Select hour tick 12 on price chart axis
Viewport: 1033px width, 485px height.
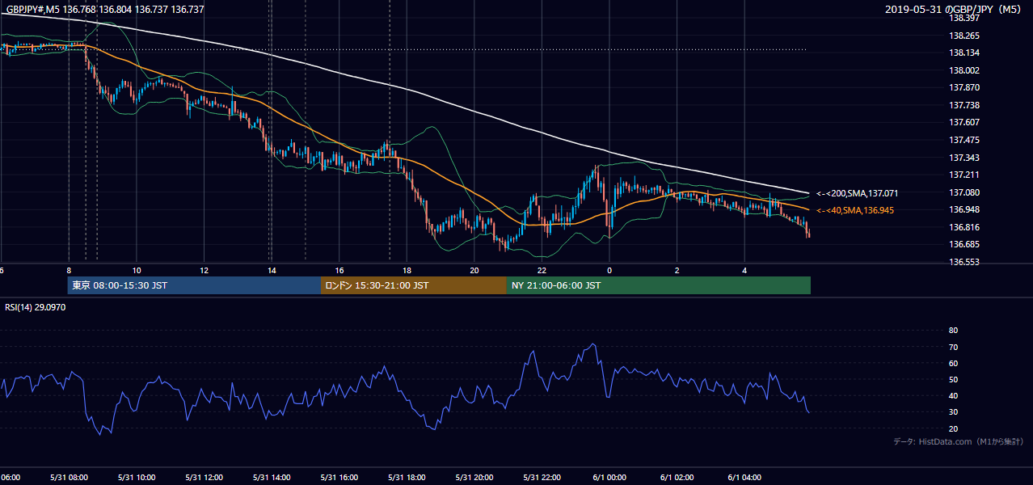coord(204,270)
